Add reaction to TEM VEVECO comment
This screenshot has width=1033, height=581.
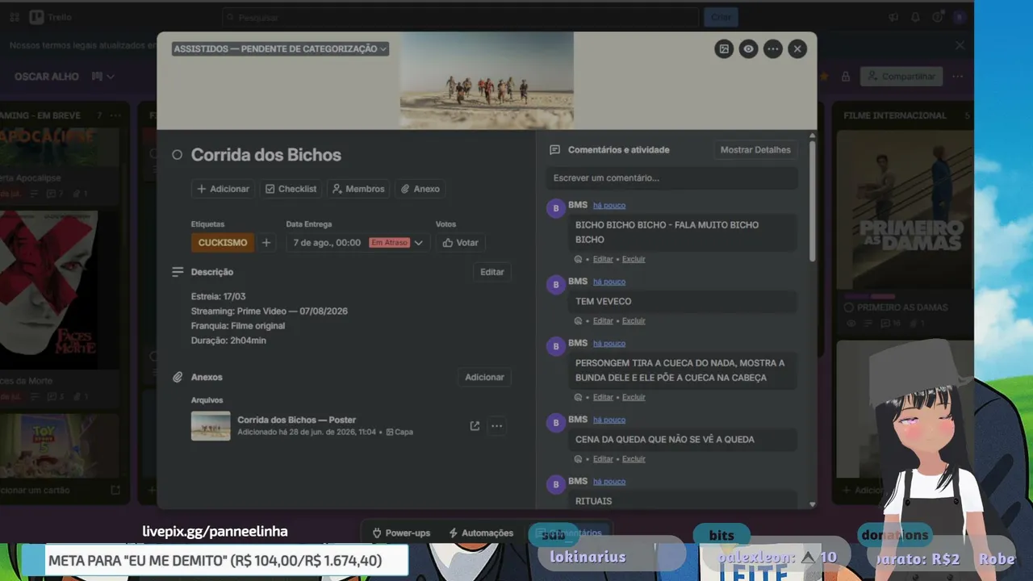click(578, 320)
